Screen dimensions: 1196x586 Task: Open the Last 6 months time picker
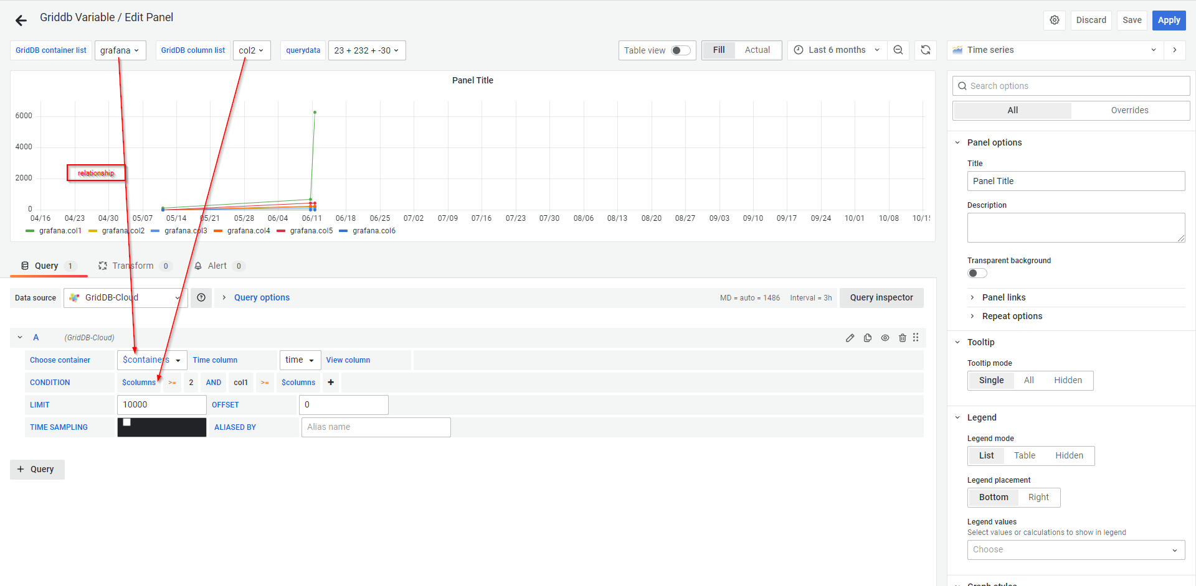837,50
